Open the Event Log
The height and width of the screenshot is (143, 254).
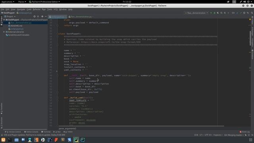[244, 132]
